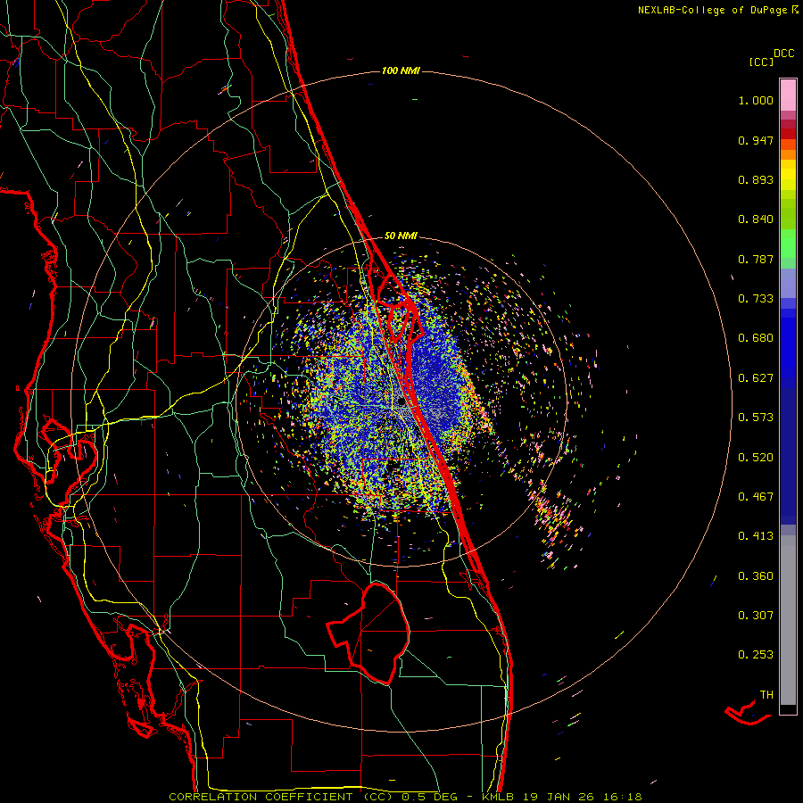Click the [CC] product label
Viewport: 803px width, 803px height.
(x=761, y=62)
